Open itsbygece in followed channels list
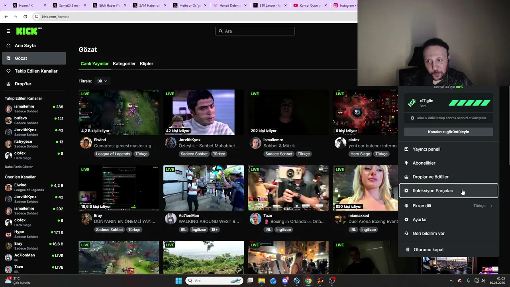 point(34,144)
